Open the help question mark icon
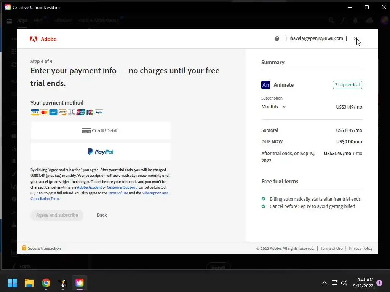 click(x=277, y=38)
